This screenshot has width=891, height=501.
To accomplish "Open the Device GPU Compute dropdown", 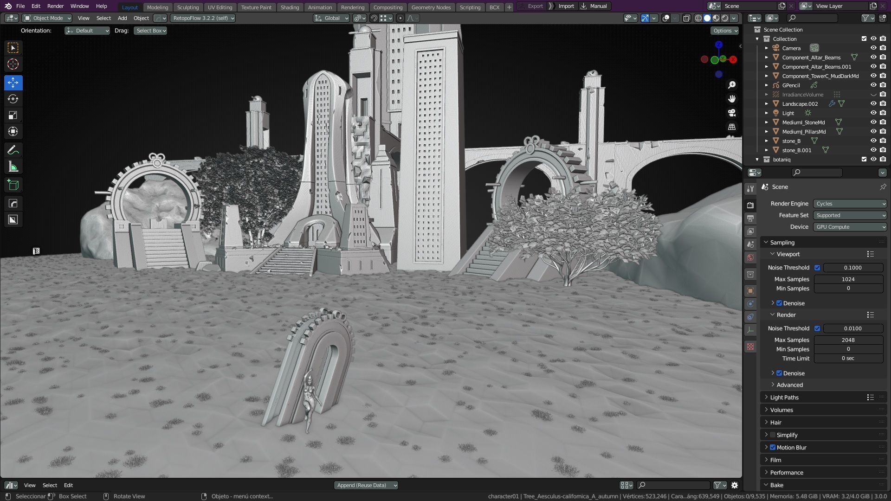I will [850, 227].
